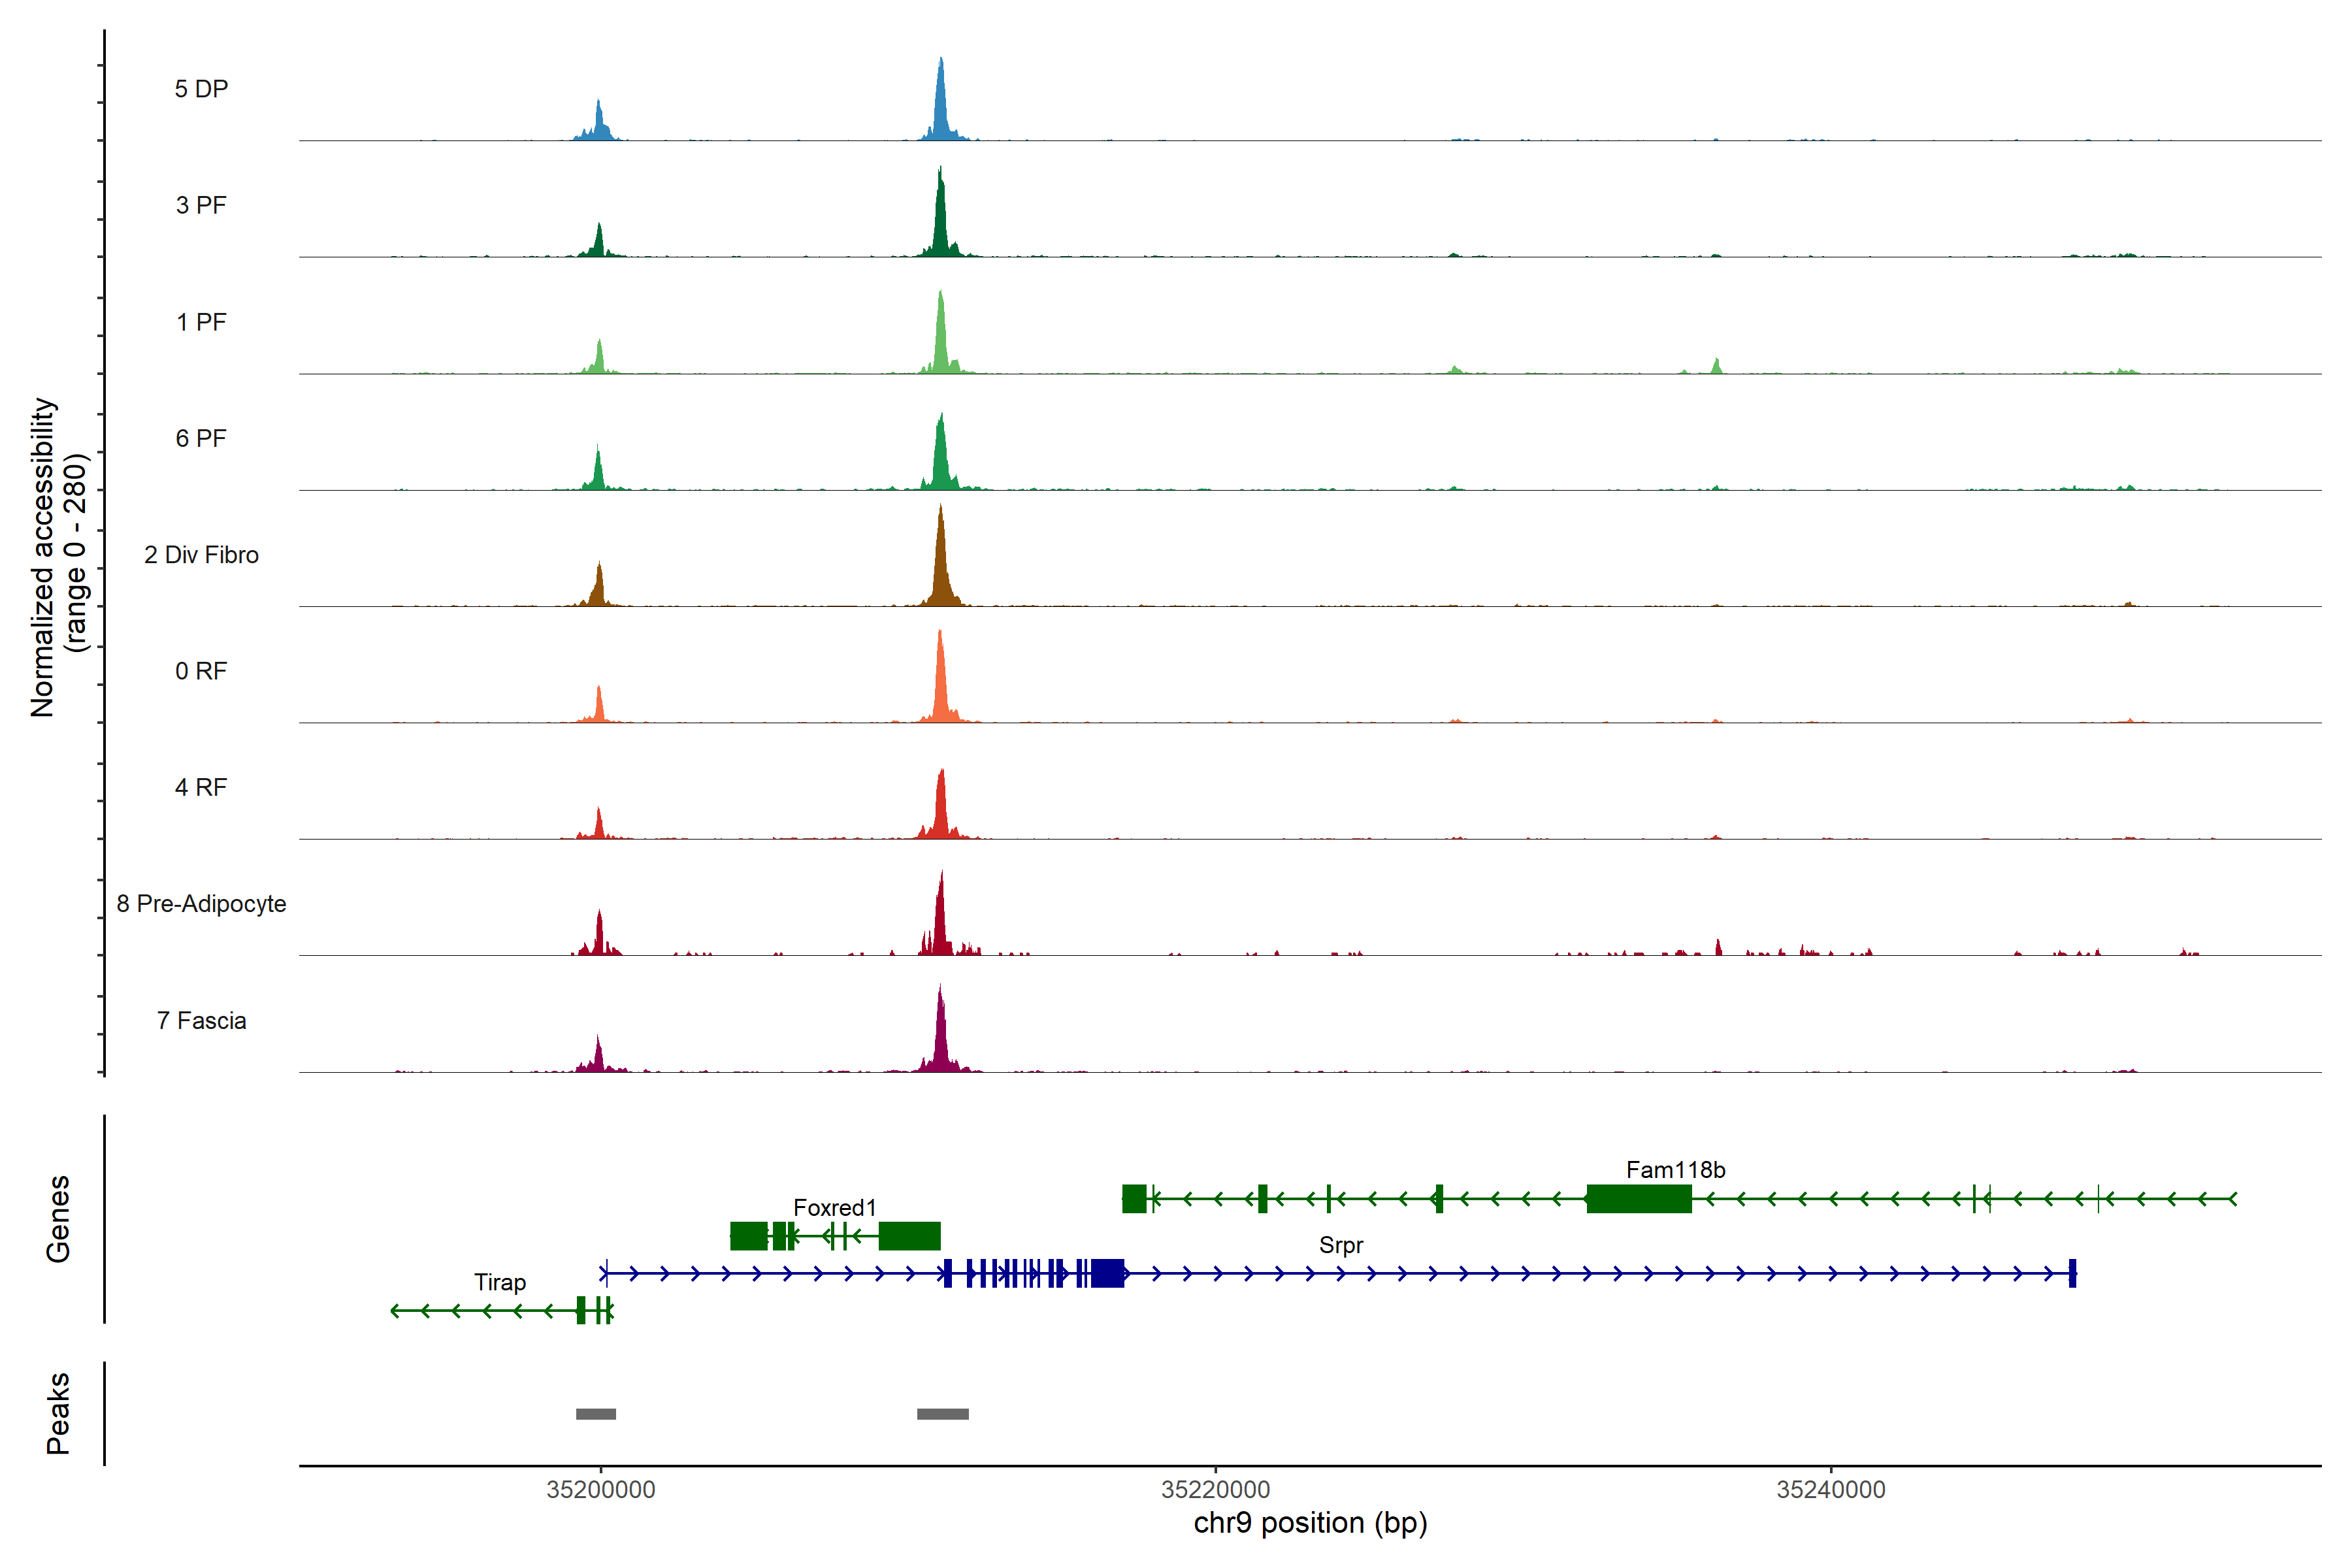2352x1568 pixels.
Task: Click the right gray peak bar
Action: coord(942,1413)
